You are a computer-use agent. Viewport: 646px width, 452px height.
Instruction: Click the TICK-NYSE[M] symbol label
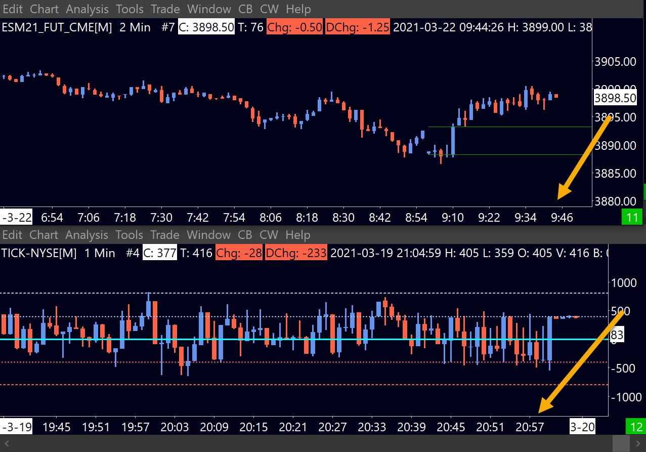pyautogui.click(x=39, y=253)
